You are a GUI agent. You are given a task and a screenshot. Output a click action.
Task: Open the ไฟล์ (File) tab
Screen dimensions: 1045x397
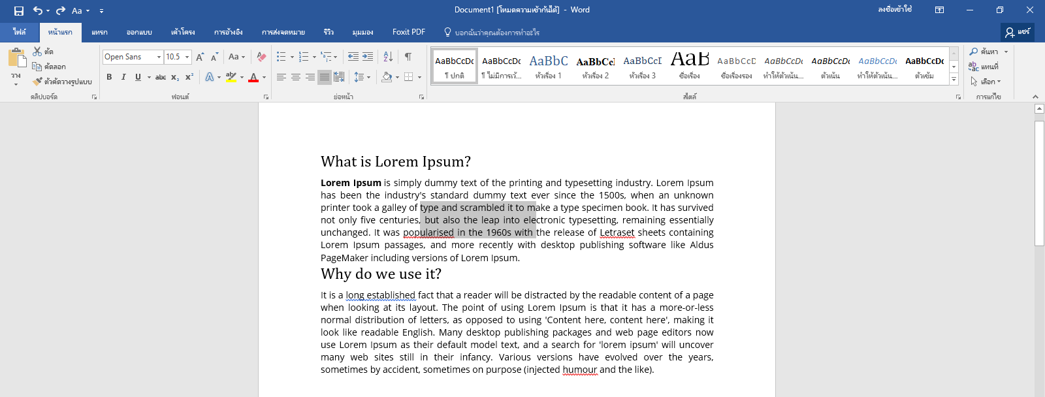click(x=20, y=32)
